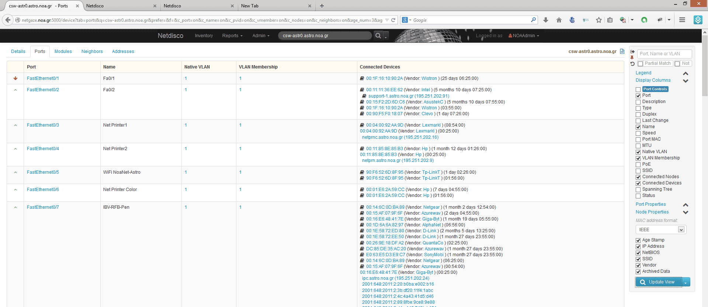708x307 pixels.
Task: Toggle the Duplex column checkbox
Action: pyautogui.click(x=638, y=114)
